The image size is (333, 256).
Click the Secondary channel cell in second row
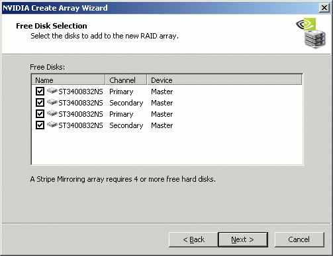click(x=126, y=103)
